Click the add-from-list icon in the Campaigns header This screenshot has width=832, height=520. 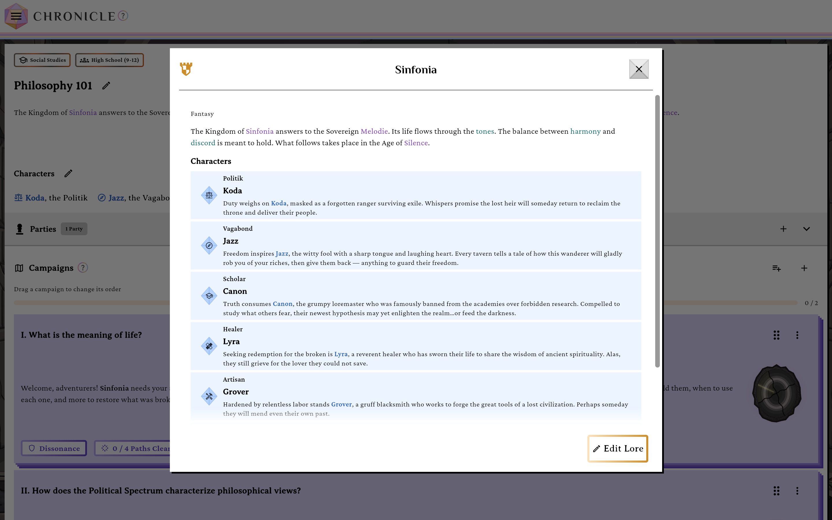point(776,268)
